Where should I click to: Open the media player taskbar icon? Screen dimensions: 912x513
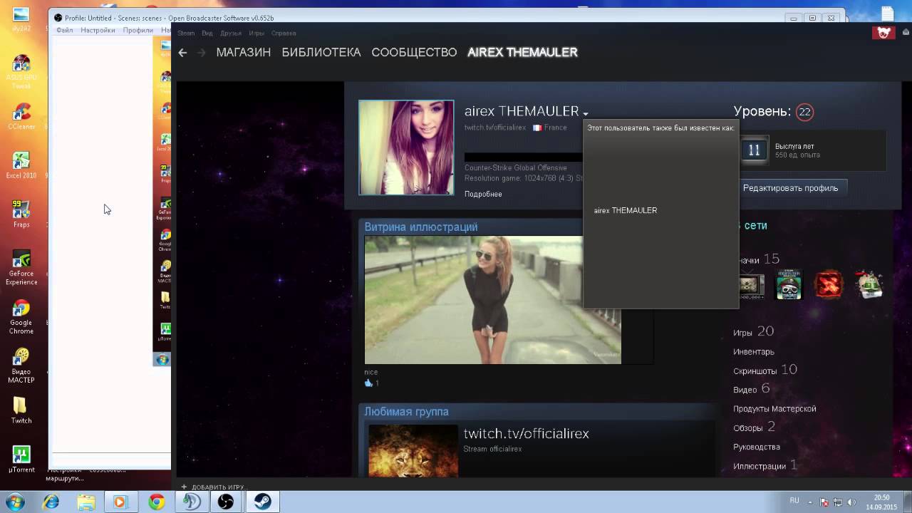point(120,502)
